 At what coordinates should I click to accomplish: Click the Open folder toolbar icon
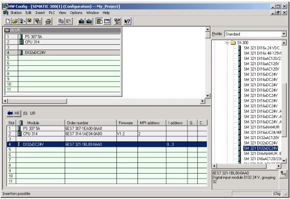tap(15, 21)
